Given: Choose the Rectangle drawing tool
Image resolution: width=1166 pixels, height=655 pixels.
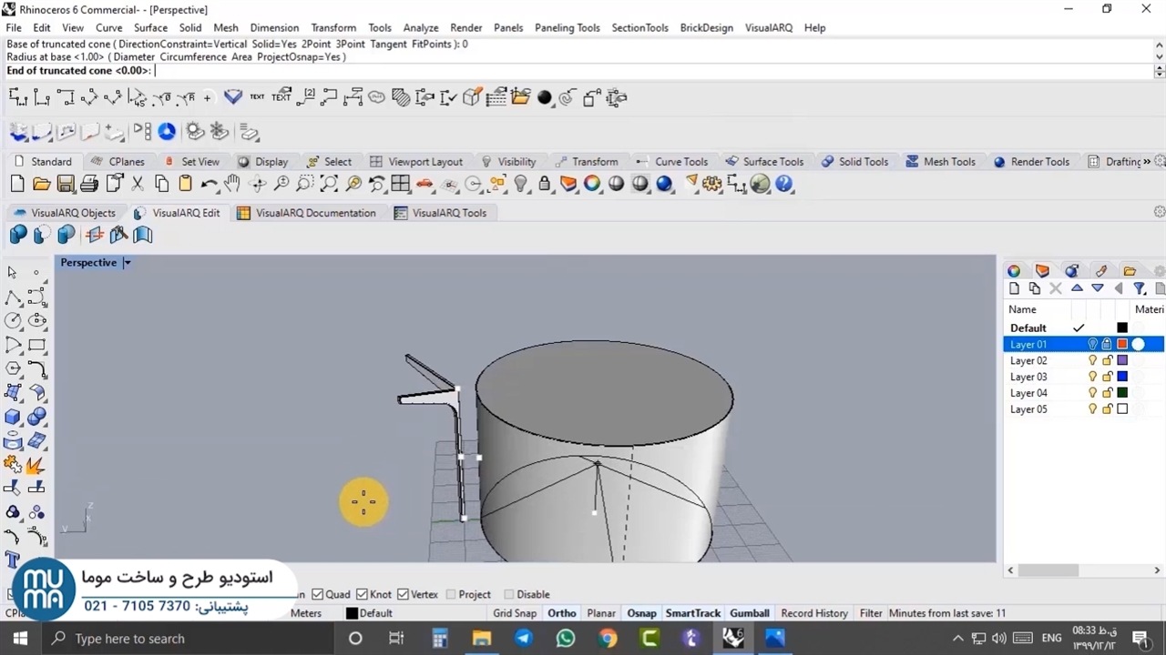Looking at the screenshot, I should tap(37, 345).
